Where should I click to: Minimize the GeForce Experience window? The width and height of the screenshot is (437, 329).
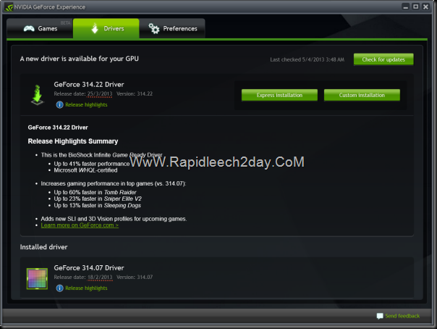coord(405,7)
